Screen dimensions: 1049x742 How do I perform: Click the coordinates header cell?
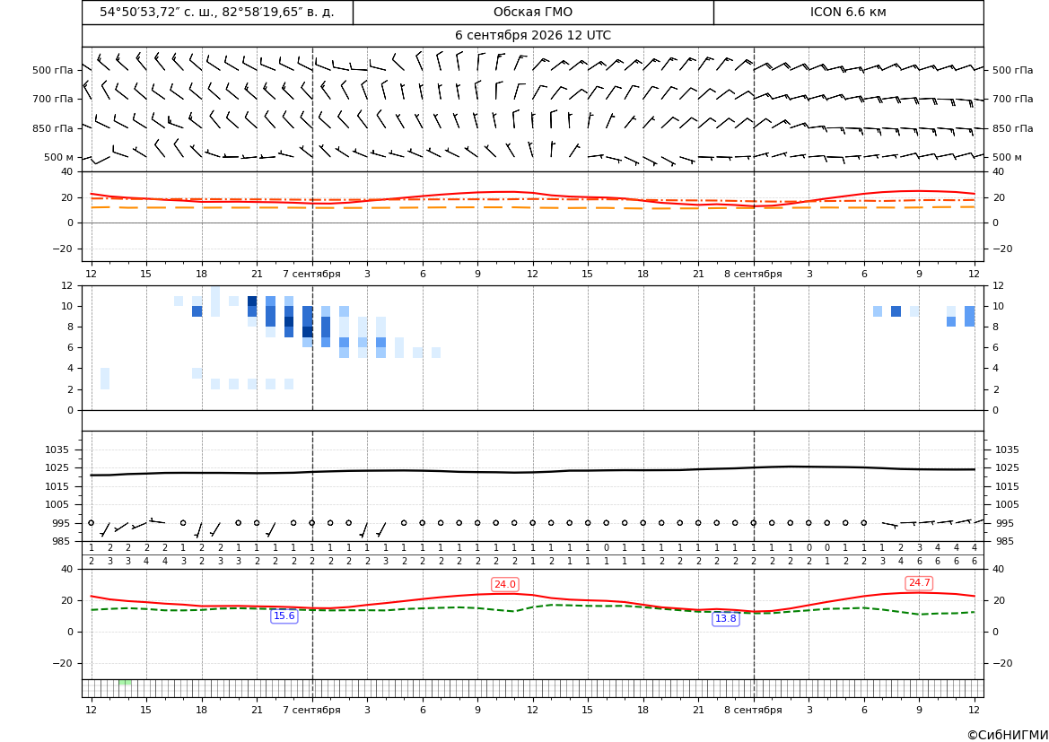[x=217, y=13]
